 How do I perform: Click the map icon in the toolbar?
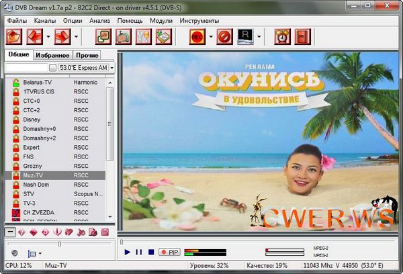click(x=163, y=36)
